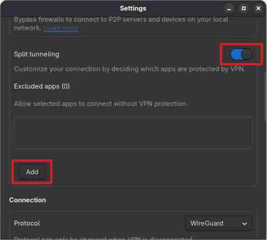Click the chevron arrow on the WireGuard selector
This screenshot has height=240, width=267.
245,224
